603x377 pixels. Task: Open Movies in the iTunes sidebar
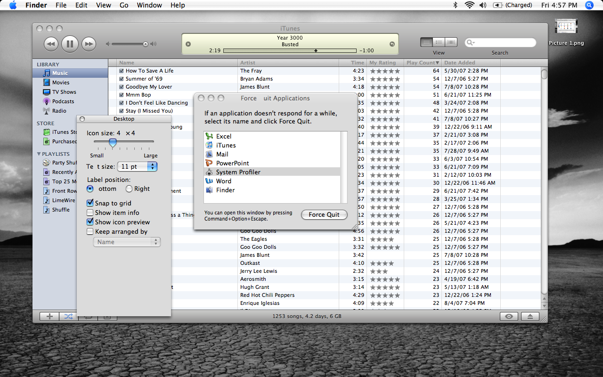tap(70, 82)
